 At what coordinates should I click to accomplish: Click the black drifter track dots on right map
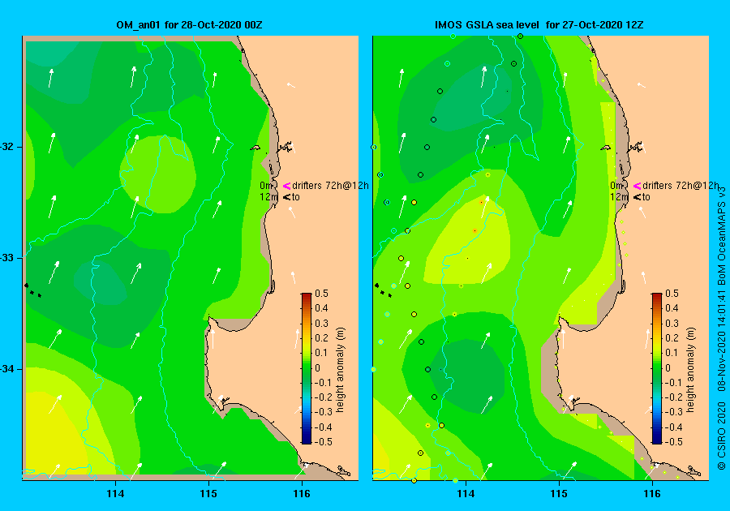click(383, 290)
